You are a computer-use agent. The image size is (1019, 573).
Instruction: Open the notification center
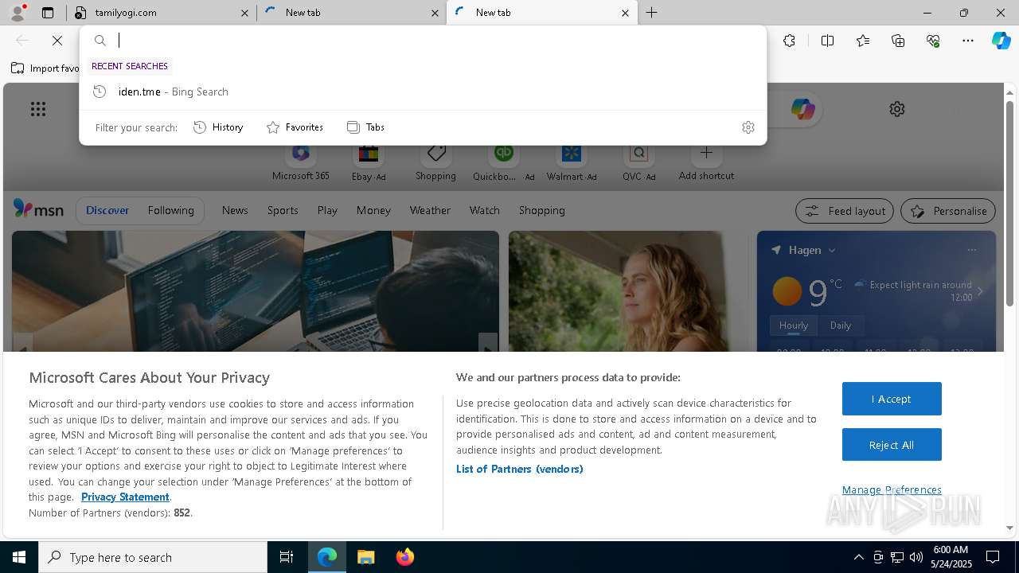coord(993,557)
